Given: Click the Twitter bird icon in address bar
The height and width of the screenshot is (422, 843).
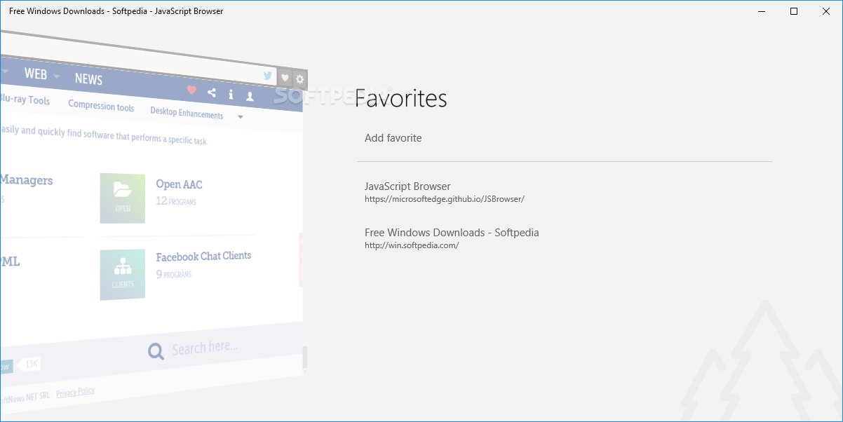Looking at the screenshot, I should [268, 76].
